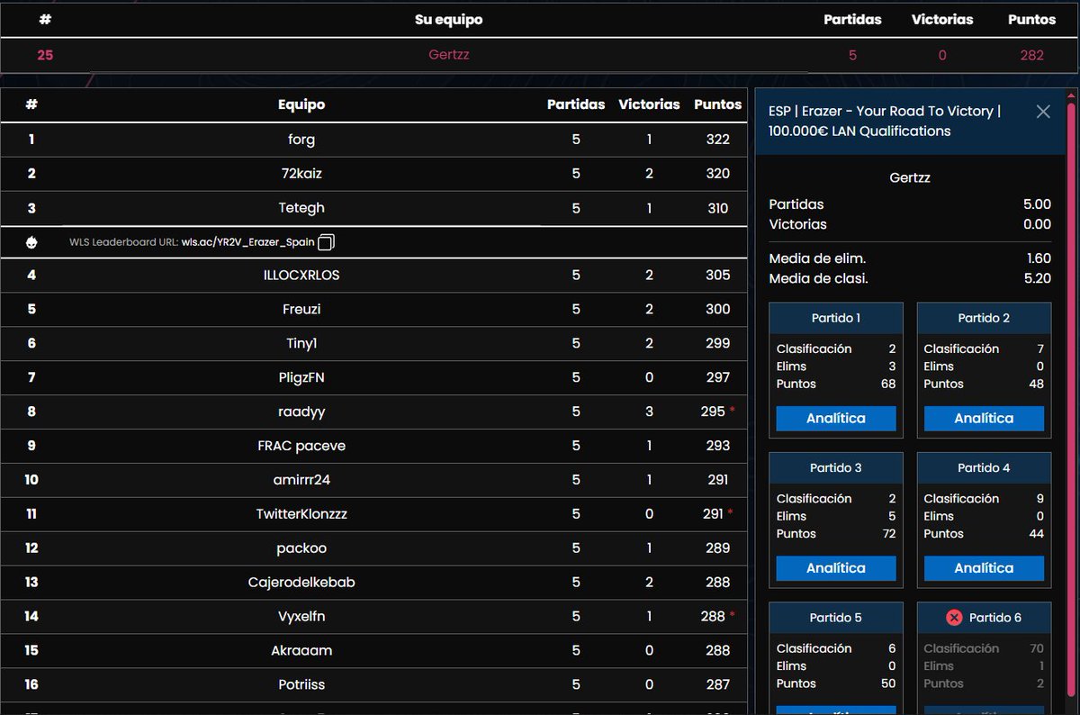Click Gertzz's 282 points in top row

[x=1031, y=55]
